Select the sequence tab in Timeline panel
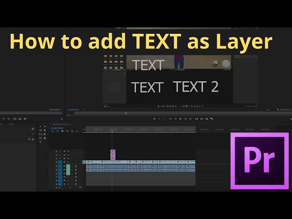The image size is (292, 219). click(x=60, y=124)
